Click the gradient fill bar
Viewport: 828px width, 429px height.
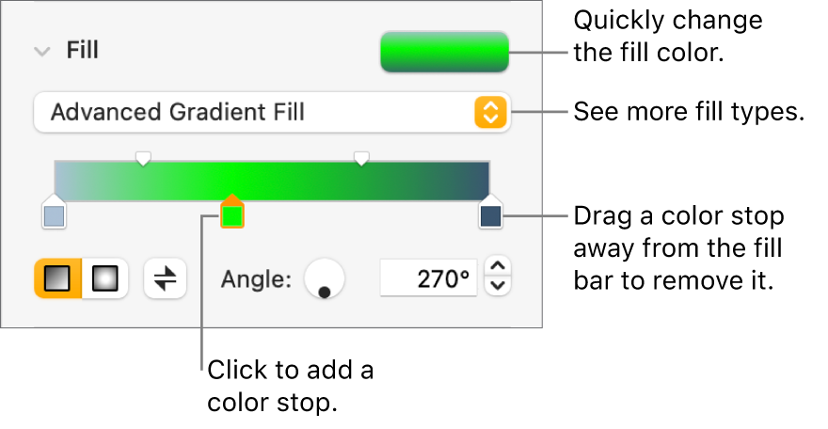310,181
